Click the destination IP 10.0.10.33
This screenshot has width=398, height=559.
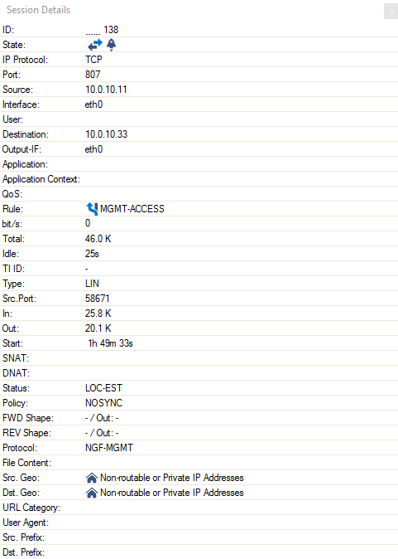click(106, 134)
